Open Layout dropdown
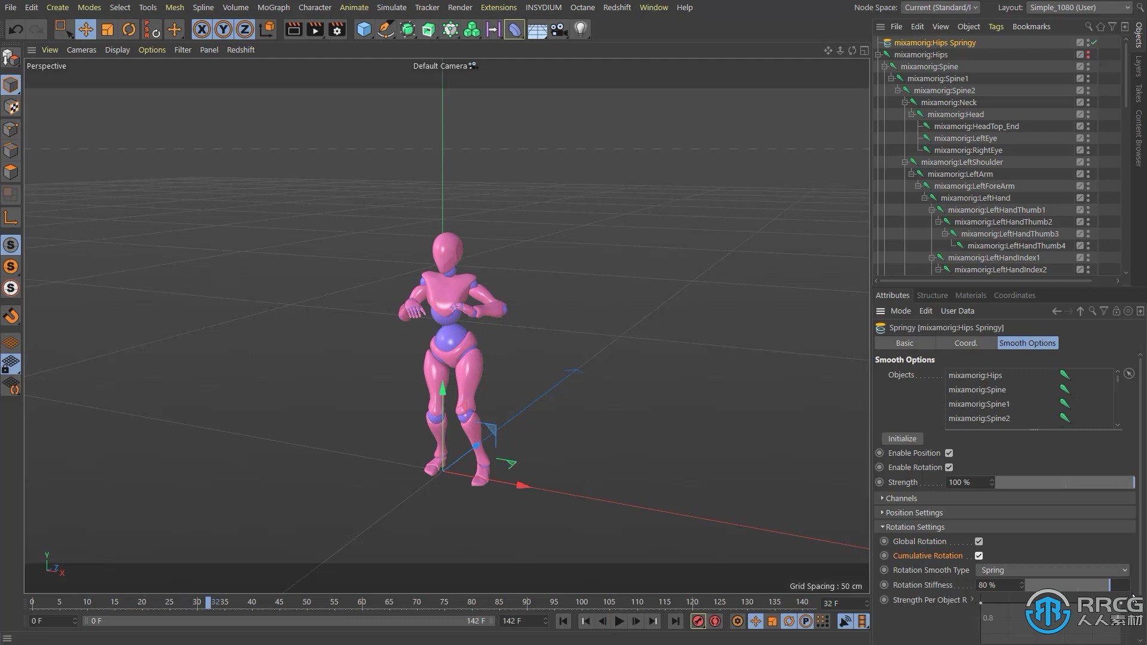The image size is (1147, 645). tap(1080, 7)
